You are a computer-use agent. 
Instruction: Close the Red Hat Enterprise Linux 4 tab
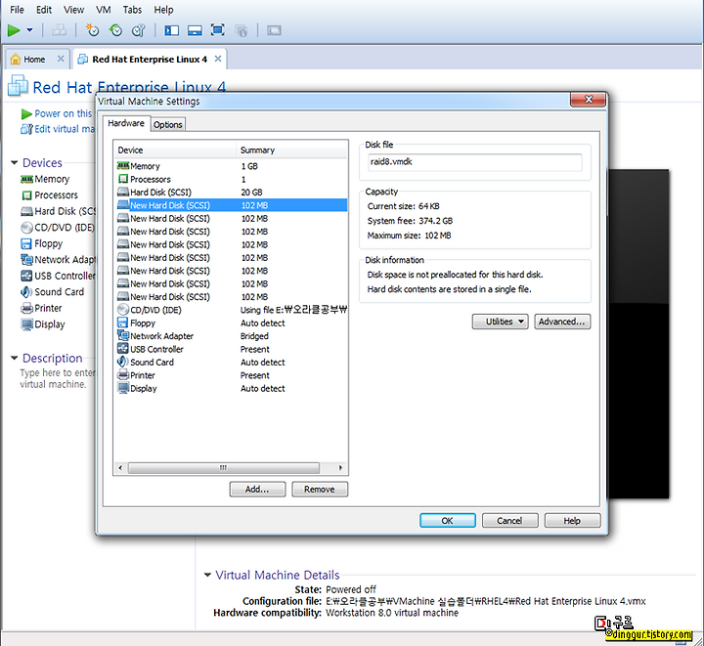[218, 59]
